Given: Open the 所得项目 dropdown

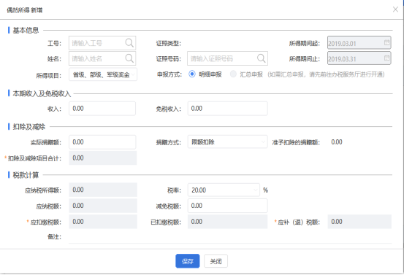Looking at the screenshot, I should pyautogui.click(x=103, y=74).
